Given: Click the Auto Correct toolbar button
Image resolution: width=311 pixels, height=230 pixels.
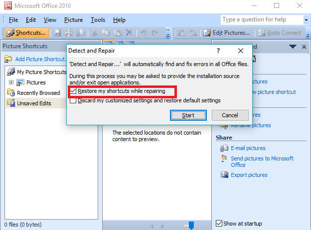Looking at the screenshot, I should coord(279,33).
